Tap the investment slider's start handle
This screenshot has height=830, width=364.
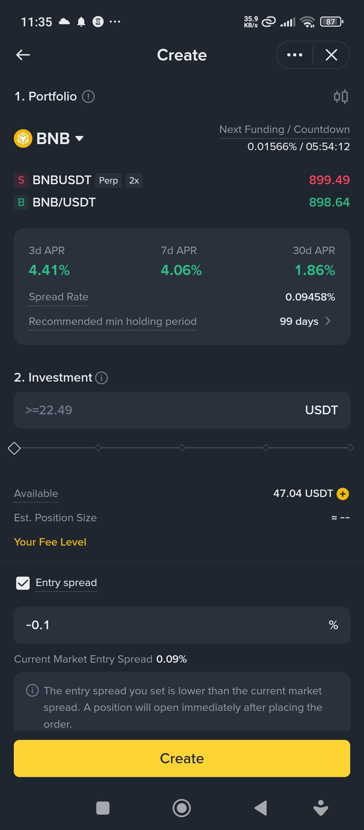(14, 448)
